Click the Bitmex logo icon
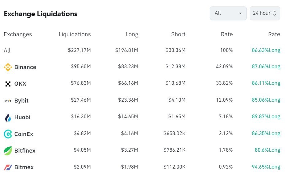Image resolution: width=286 pixels, height=175 pixels. coord(8,167)
